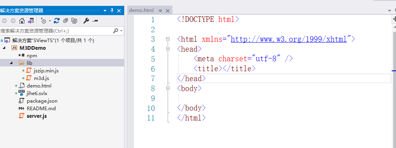396x148 pixels.
Task: Click the <title></title> line
Action: coord(224,68)
